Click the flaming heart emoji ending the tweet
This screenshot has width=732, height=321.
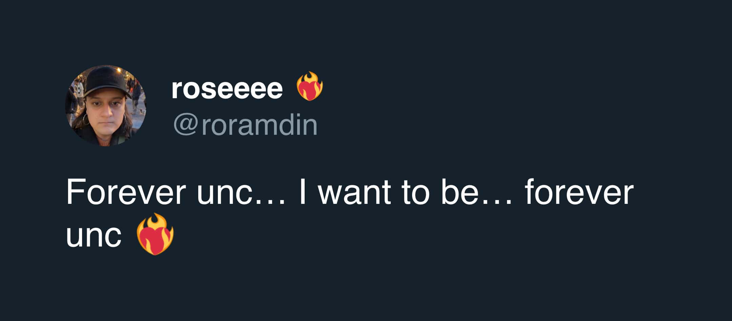coord(155,234)
